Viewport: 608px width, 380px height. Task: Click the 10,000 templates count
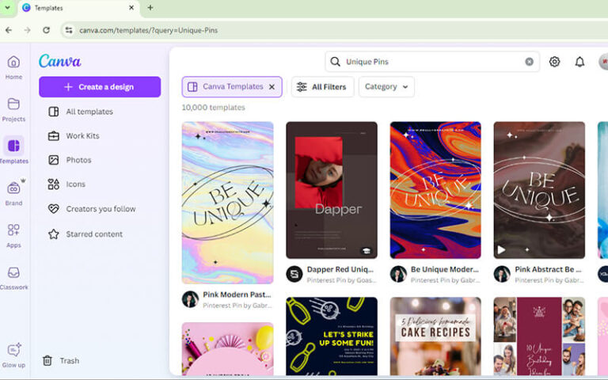[x=213, y=108]
